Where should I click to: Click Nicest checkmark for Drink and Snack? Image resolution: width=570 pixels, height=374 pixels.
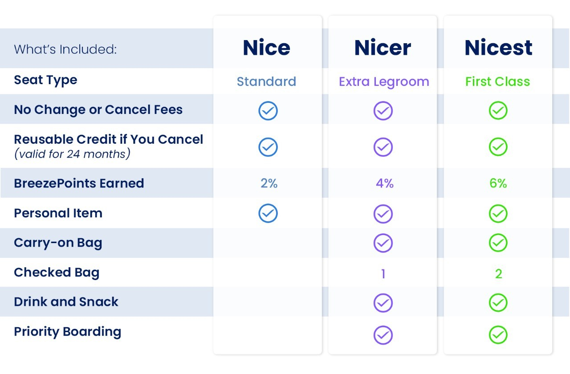click(x=498, y=303)
